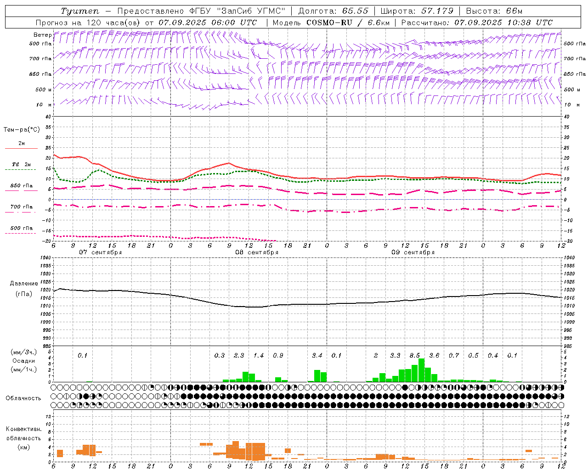Click the "Ветер" wind panel label

click(x=42, y=34)
